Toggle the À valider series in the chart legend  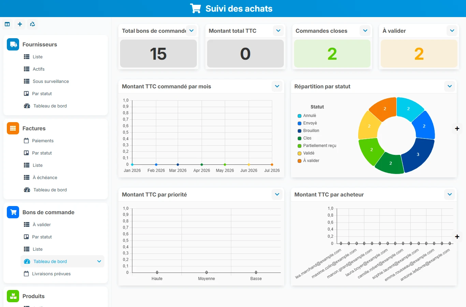pyautogui.click(x=308, y=161)
